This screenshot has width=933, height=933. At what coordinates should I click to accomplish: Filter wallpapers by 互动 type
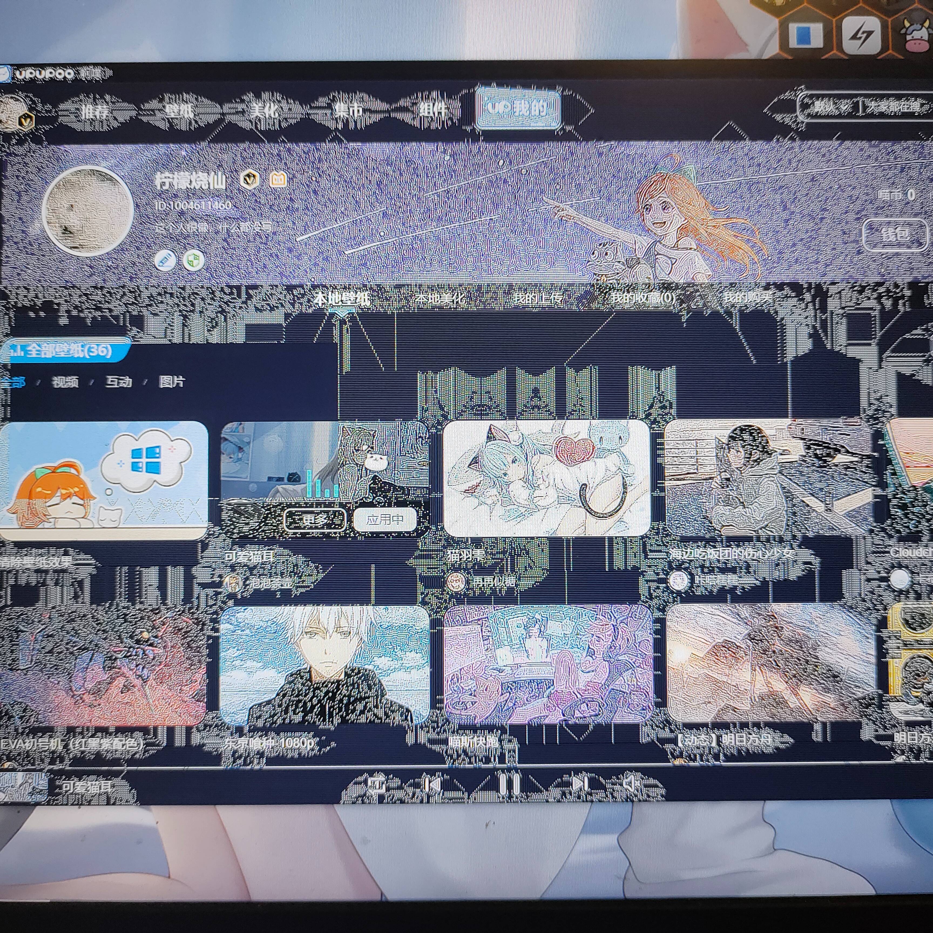pos(118,382)
